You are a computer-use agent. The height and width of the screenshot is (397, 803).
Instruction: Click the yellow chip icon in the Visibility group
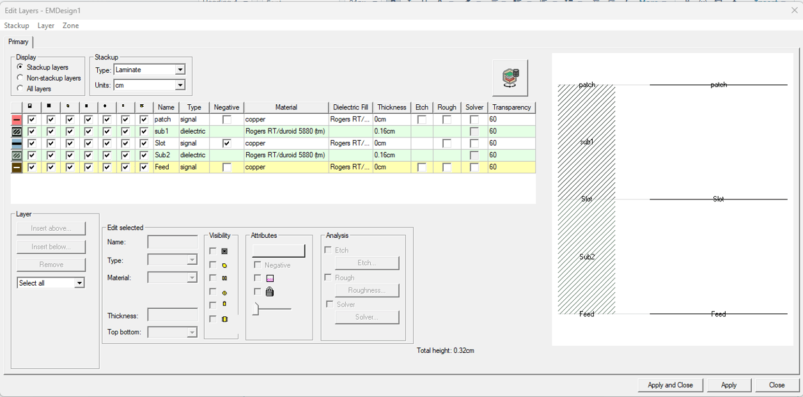(x=224, y=319)
